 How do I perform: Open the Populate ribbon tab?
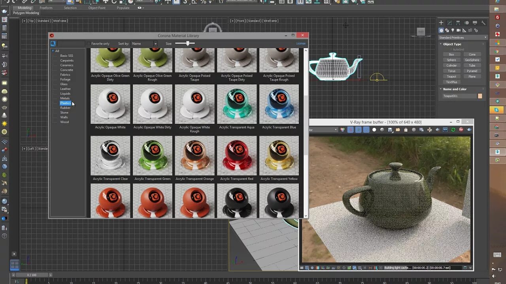[123, 8]
